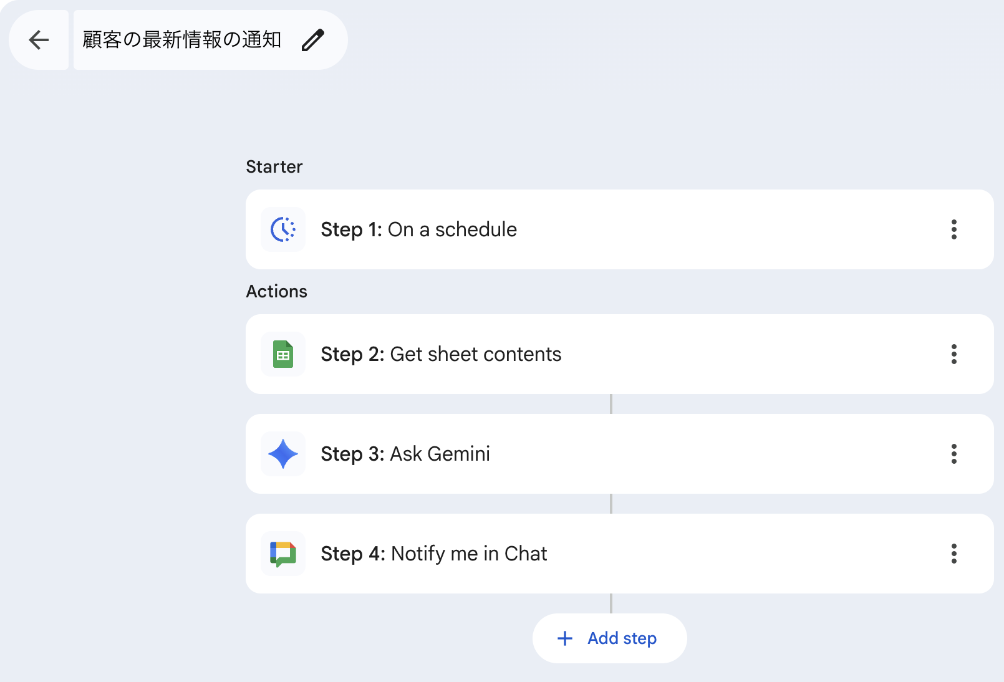1004x682 pixels.
Task: Open the 'Step 1: On a schedule' step
Action: (419, 229)
